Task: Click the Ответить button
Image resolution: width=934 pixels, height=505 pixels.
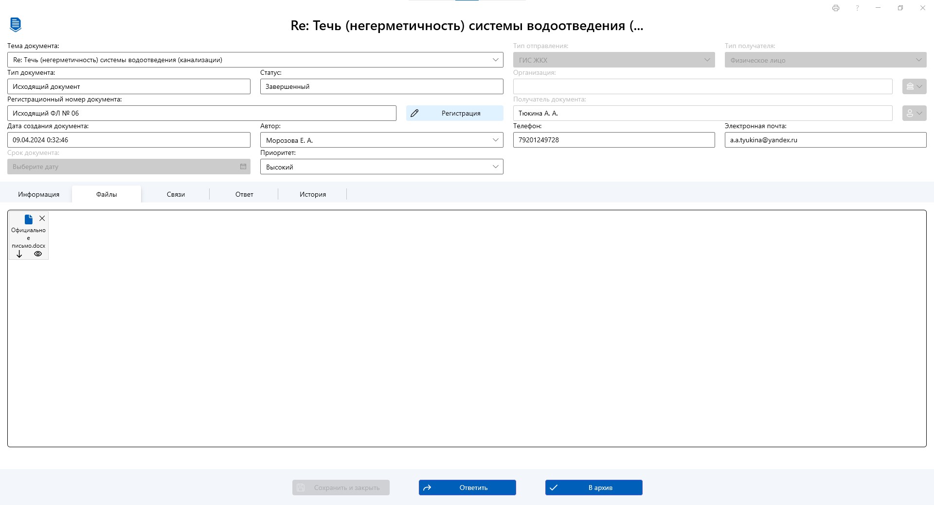Action: pos(467,488)
